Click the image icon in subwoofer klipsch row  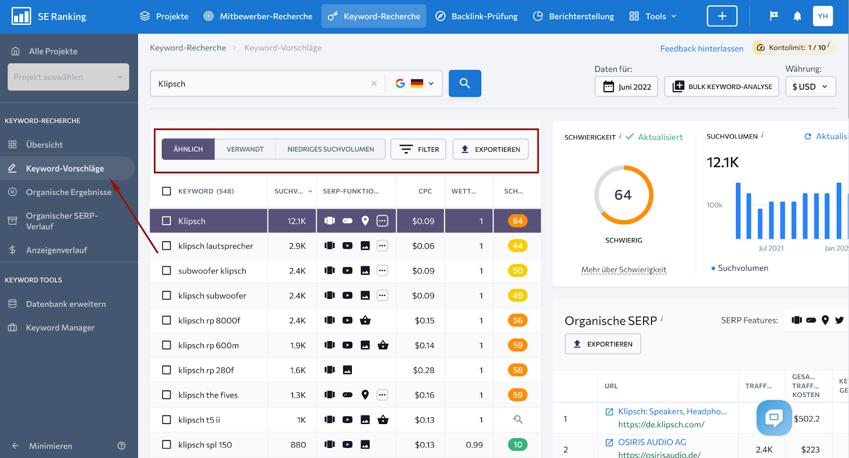[x=365, y=271]
